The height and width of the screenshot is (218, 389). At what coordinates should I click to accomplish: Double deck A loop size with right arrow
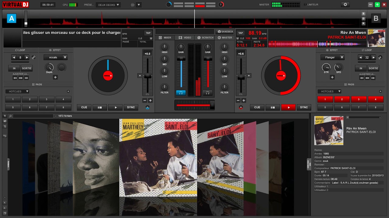(27, 57)
